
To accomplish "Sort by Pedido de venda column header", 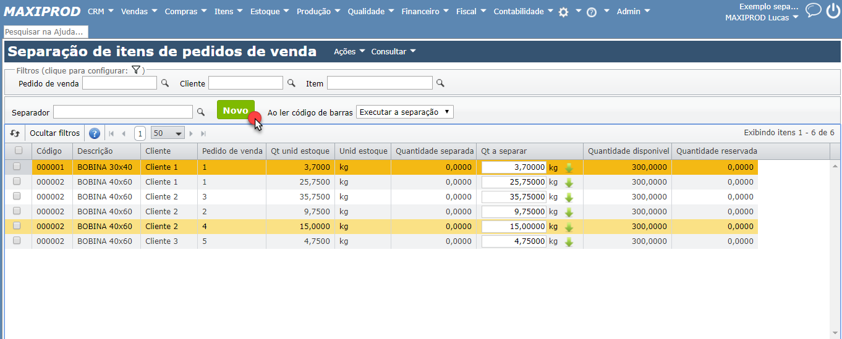I will pos(232,151).
